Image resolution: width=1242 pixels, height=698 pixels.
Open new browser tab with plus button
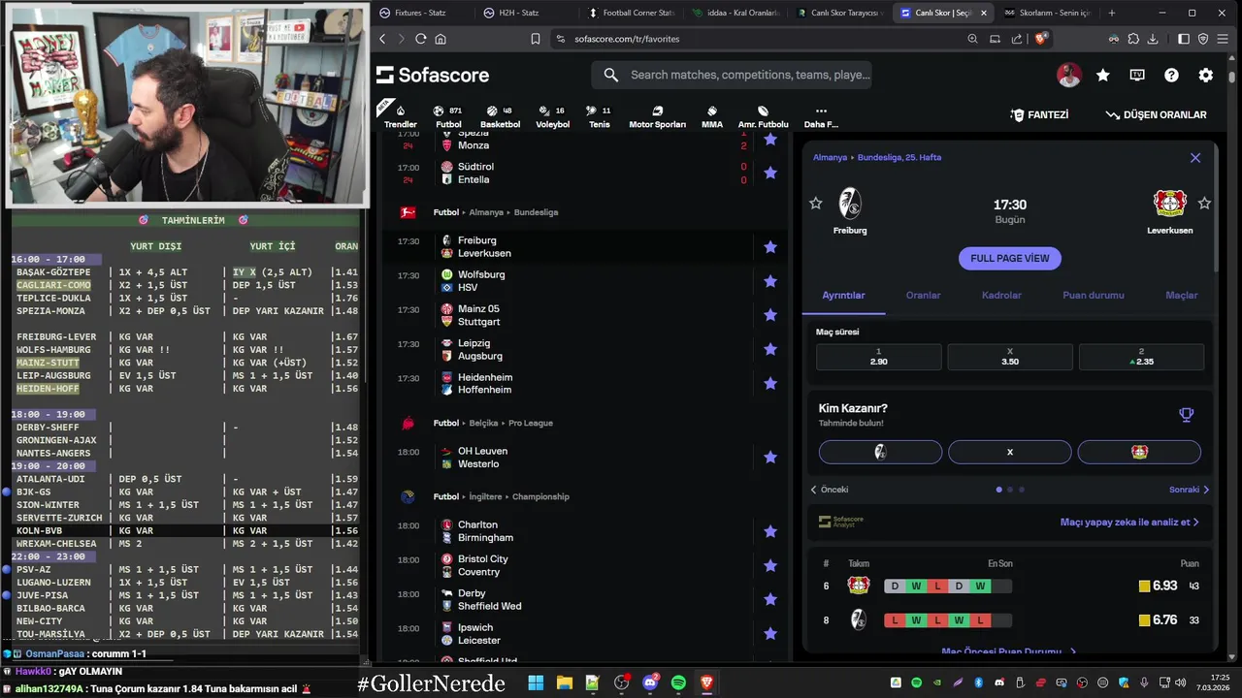click(x=1112, y=13)
